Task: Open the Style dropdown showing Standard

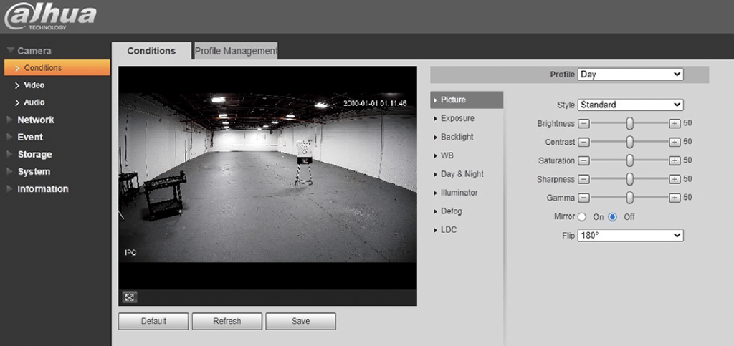Action: tap(630, 105)
